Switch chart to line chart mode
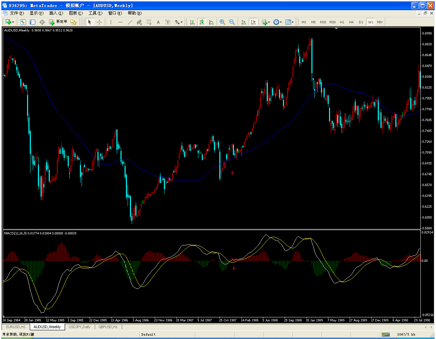 click(211, 22)
